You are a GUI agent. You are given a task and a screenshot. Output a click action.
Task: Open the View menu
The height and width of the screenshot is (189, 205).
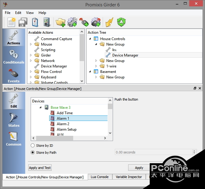point(30,13)
